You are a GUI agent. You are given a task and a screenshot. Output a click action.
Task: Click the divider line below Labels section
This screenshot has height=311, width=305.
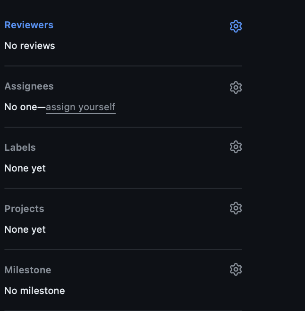(123, 188)
